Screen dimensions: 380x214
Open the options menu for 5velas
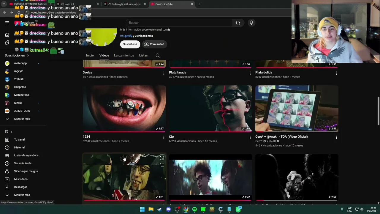click(164, 73)
